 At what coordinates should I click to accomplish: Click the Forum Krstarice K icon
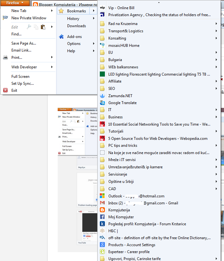click(x=102, y=224)
